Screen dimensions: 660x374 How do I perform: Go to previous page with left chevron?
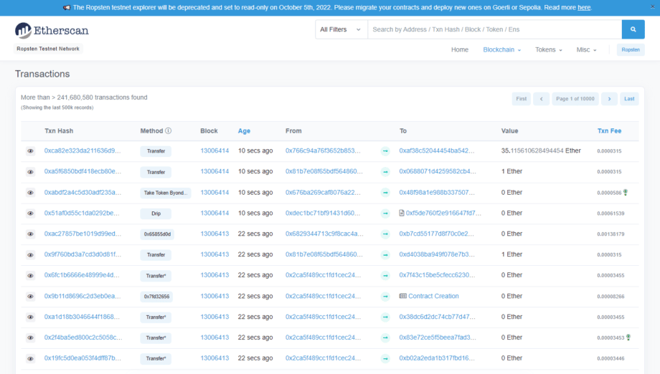[542, 99]
